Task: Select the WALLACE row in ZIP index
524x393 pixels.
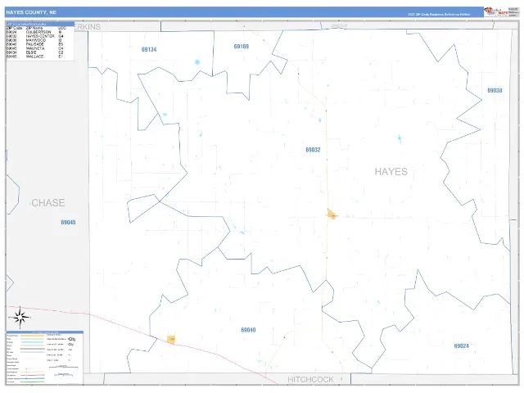Action: [x=36, y=56]
